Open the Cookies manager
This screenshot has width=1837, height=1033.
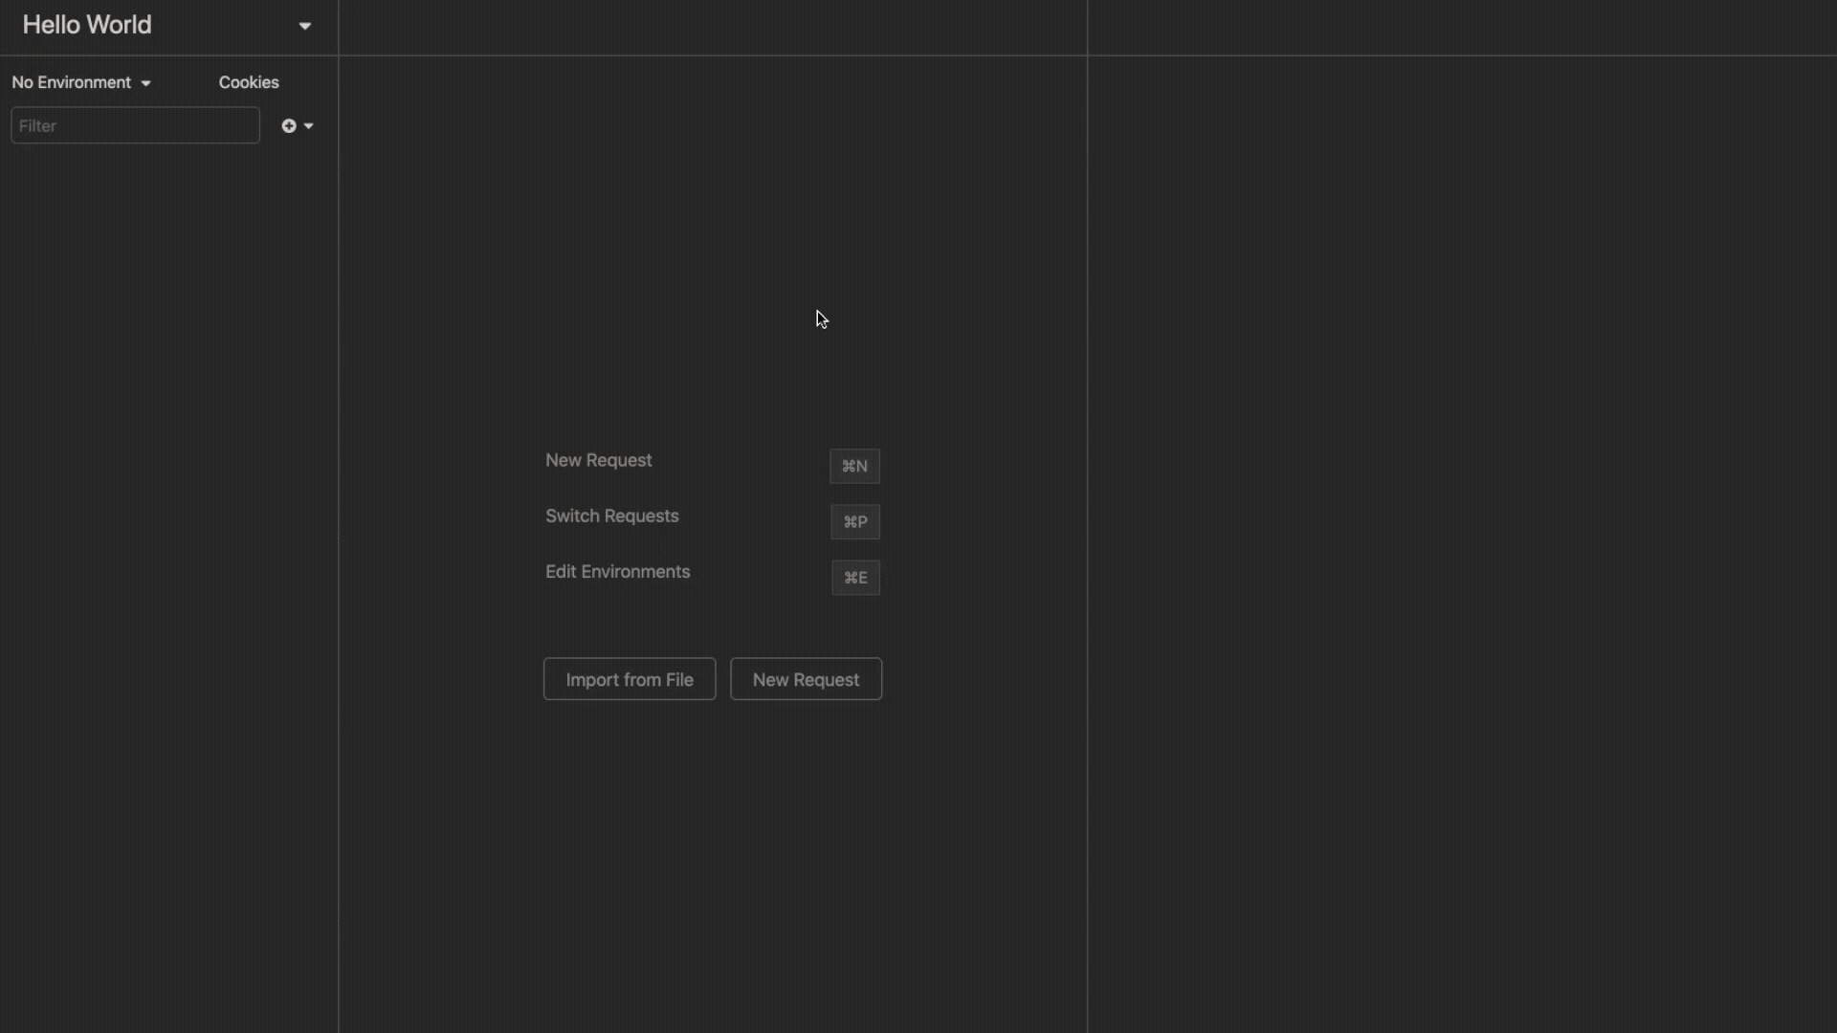tap(249, 82)
